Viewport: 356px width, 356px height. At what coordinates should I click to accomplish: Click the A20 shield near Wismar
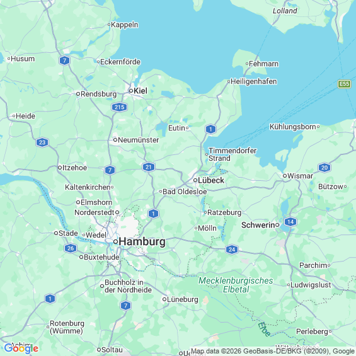point(324,168)
